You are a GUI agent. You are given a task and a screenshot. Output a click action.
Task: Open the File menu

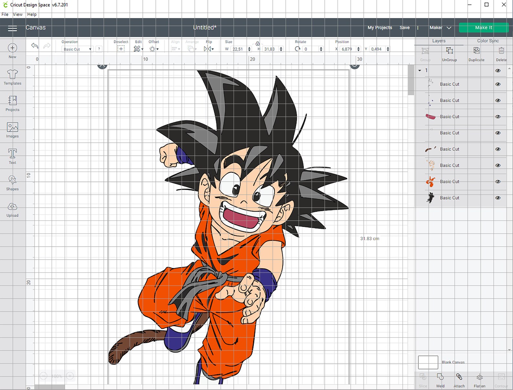[5, 14]
